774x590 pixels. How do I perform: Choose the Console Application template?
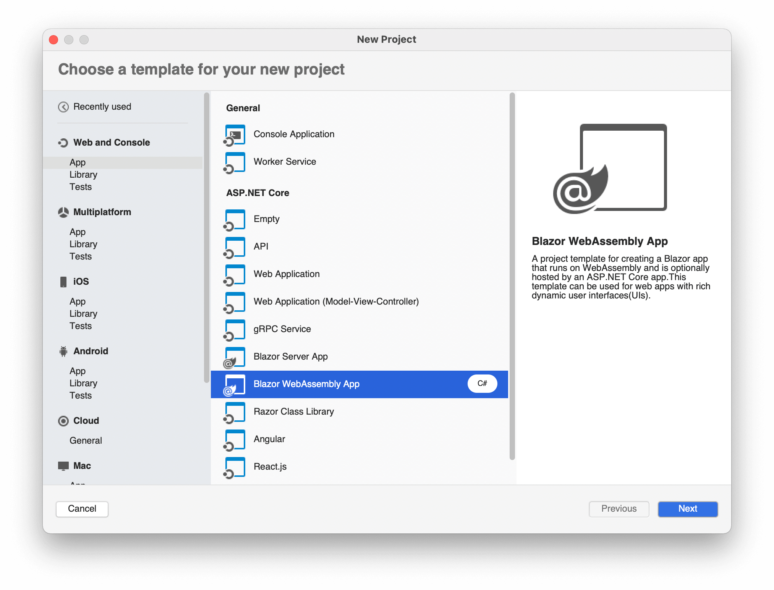359,135
